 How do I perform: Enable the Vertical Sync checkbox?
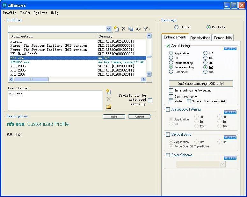coord(168,134)
